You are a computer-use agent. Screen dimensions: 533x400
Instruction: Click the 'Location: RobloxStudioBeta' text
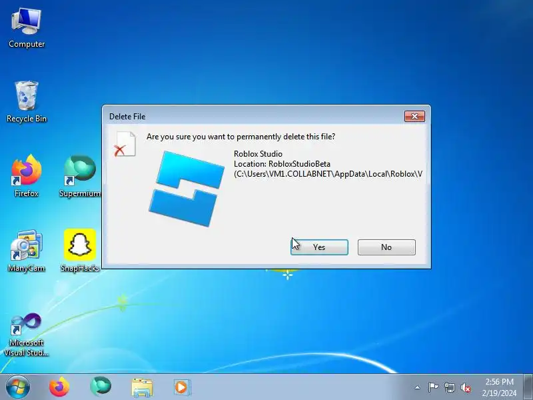[x=282, y=164]
